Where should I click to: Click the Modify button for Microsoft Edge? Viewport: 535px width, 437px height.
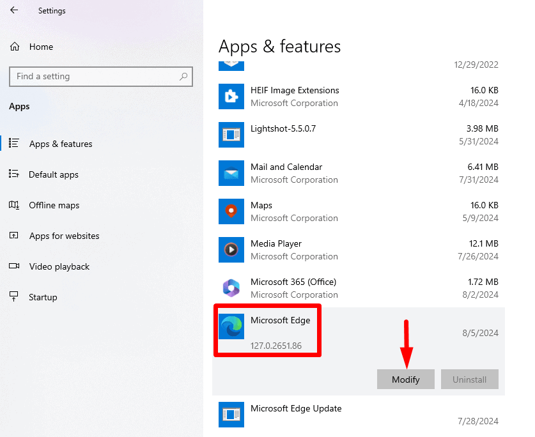(406, 379)
